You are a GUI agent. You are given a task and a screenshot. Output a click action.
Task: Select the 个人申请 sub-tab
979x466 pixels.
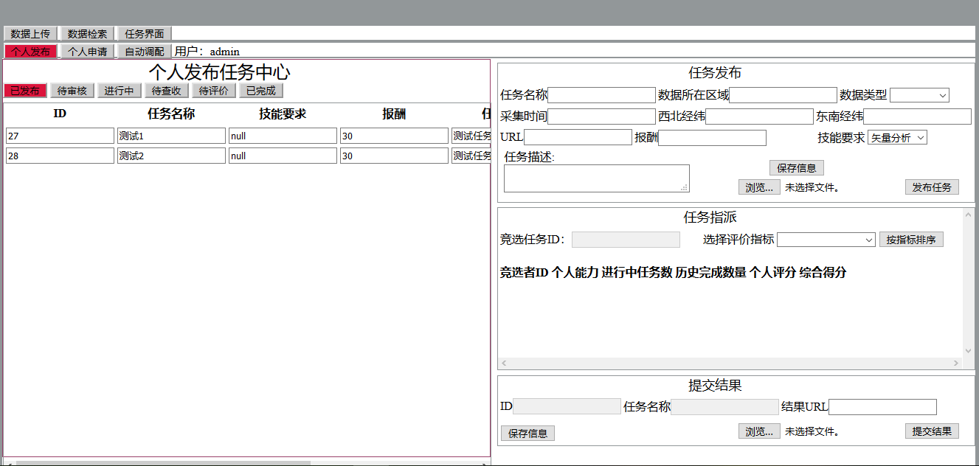(87, 52)
